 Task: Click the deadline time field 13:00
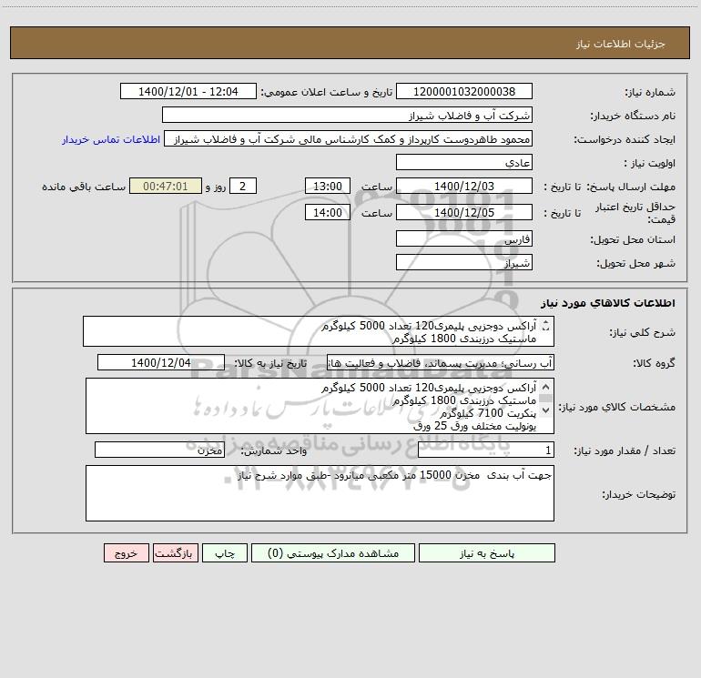coord(327,186)
